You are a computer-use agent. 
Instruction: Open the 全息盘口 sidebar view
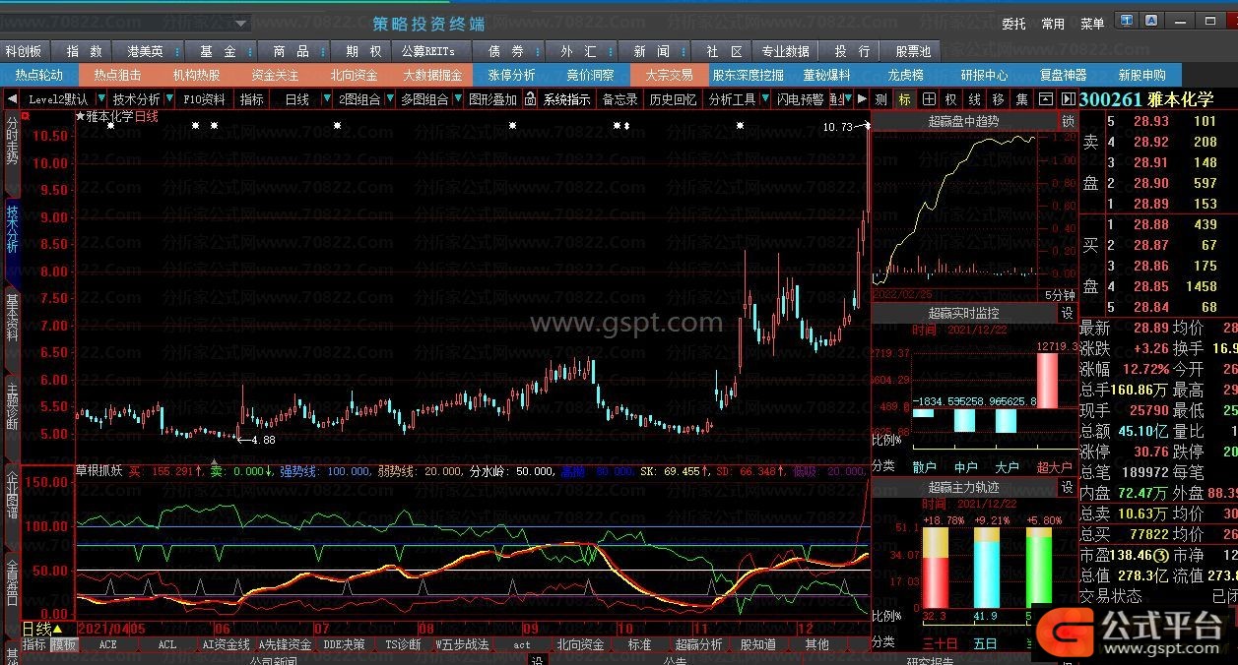coord(12,583)
